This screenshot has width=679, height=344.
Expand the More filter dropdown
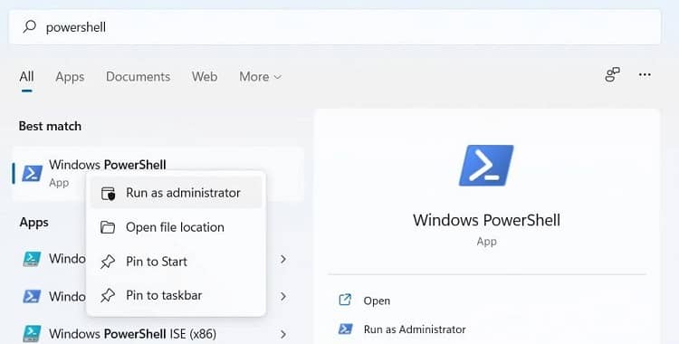click(260, 77)
